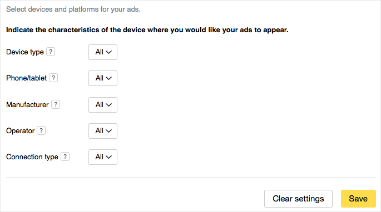This screenshot has height=212, width=381.
Task: Click the Connection type label text
Action: [32, 157]
